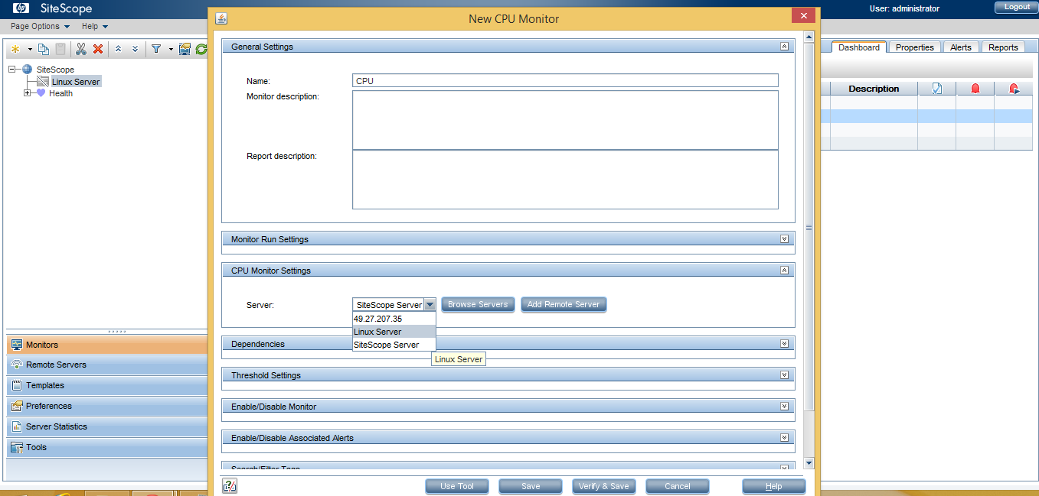Collapse the CPU Monitor Settings section
This screenshot has width=1039, height=496.
pos(784,271)
